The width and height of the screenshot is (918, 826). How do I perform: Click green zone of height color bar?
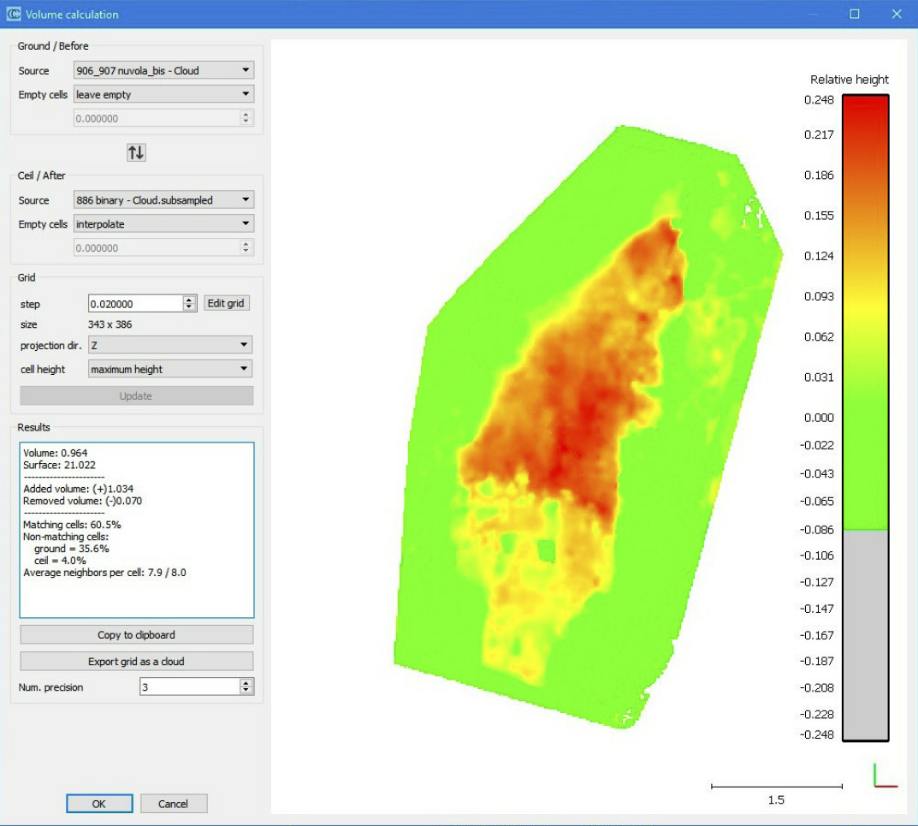pos(865,463)
